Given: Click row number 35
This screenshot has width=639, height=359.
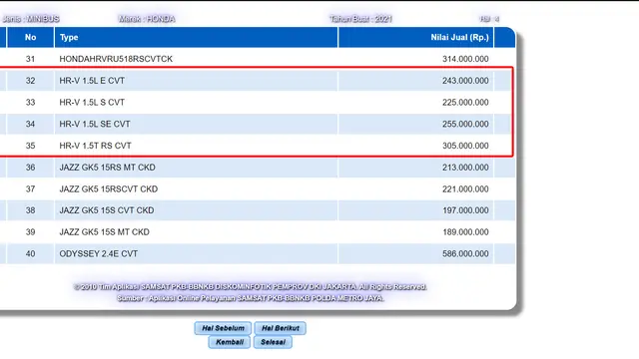Looking at the screenshot, I should click(31, 146).
